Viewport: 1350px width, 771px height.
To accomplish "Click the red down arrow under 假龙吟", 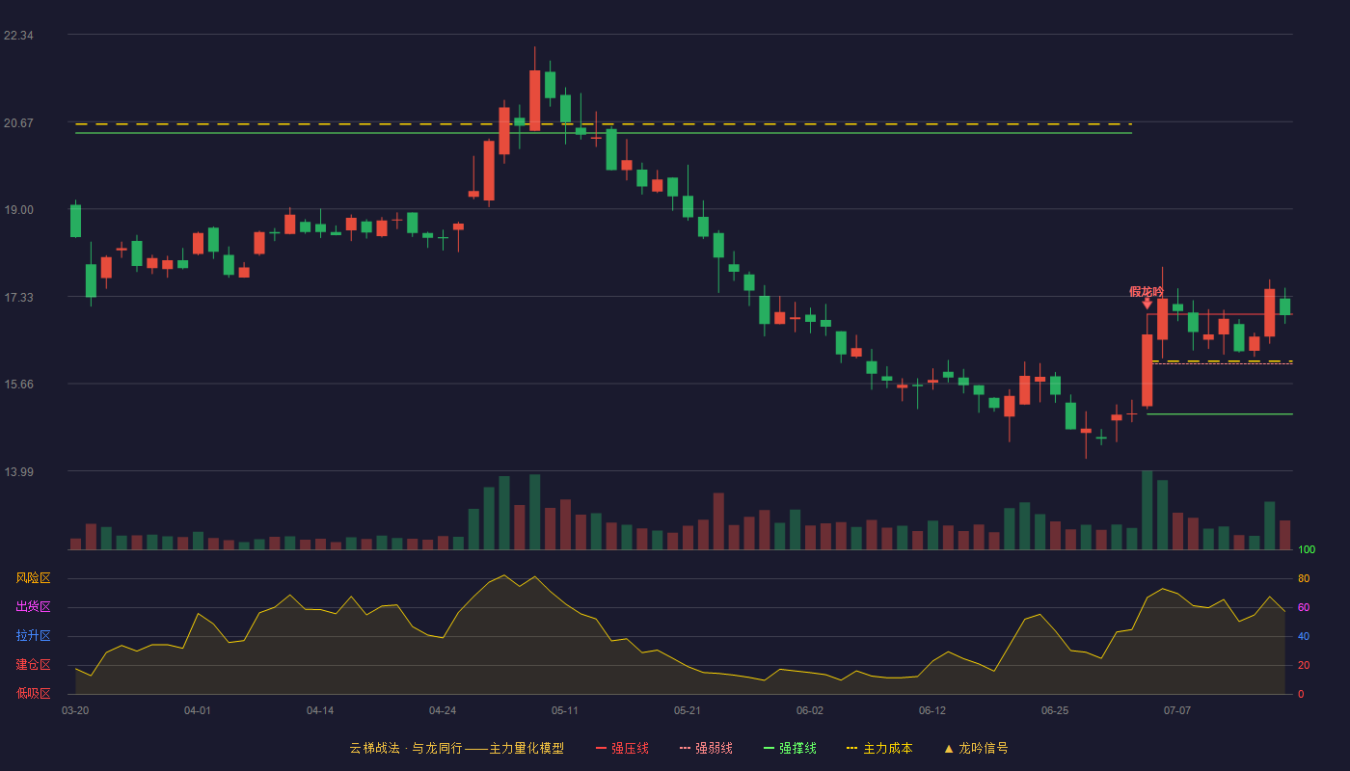I will 1147,304.
